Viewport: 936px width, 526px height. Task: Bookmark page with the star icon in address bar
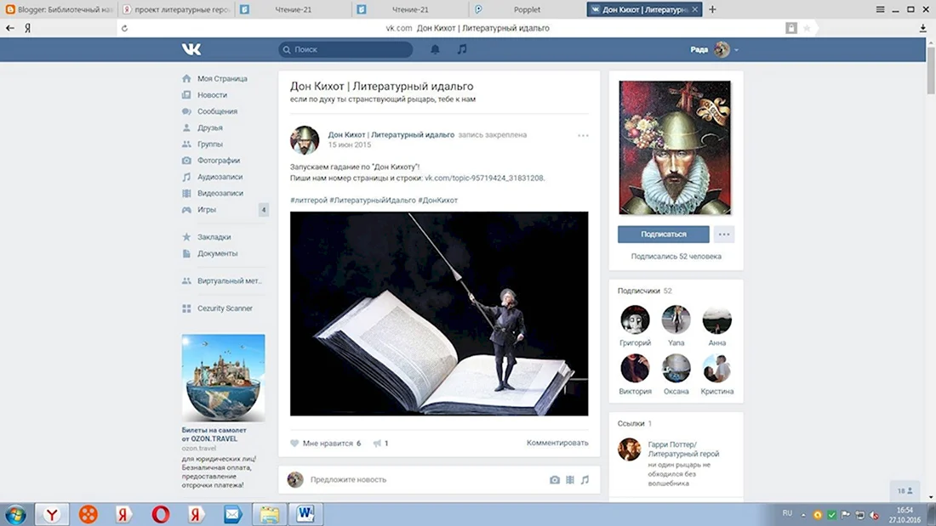[x=807, y=28]
